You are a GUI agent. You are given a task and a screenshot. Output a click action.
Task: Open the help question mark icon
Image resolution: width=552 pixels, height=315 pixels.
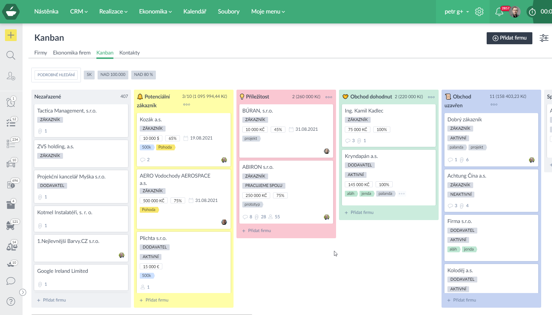click(x=11, y=302)
